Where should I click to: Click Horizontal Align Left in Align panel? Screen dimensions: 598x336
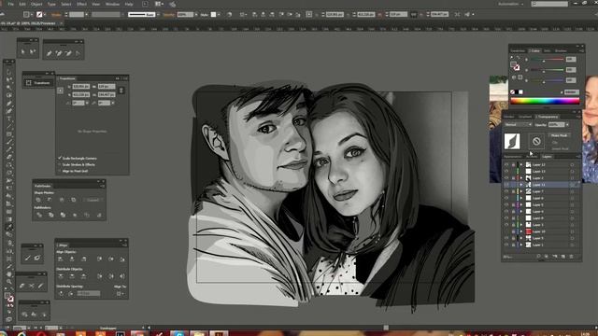(60, 259)
